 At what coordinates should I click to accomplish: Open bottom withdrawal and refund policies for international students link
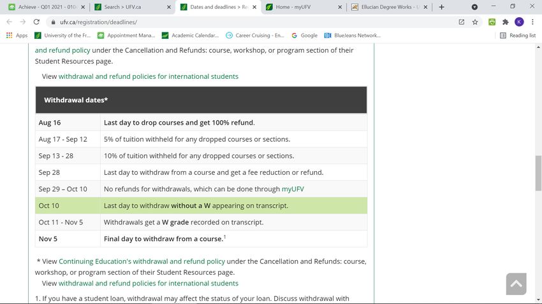click(149, 283)
